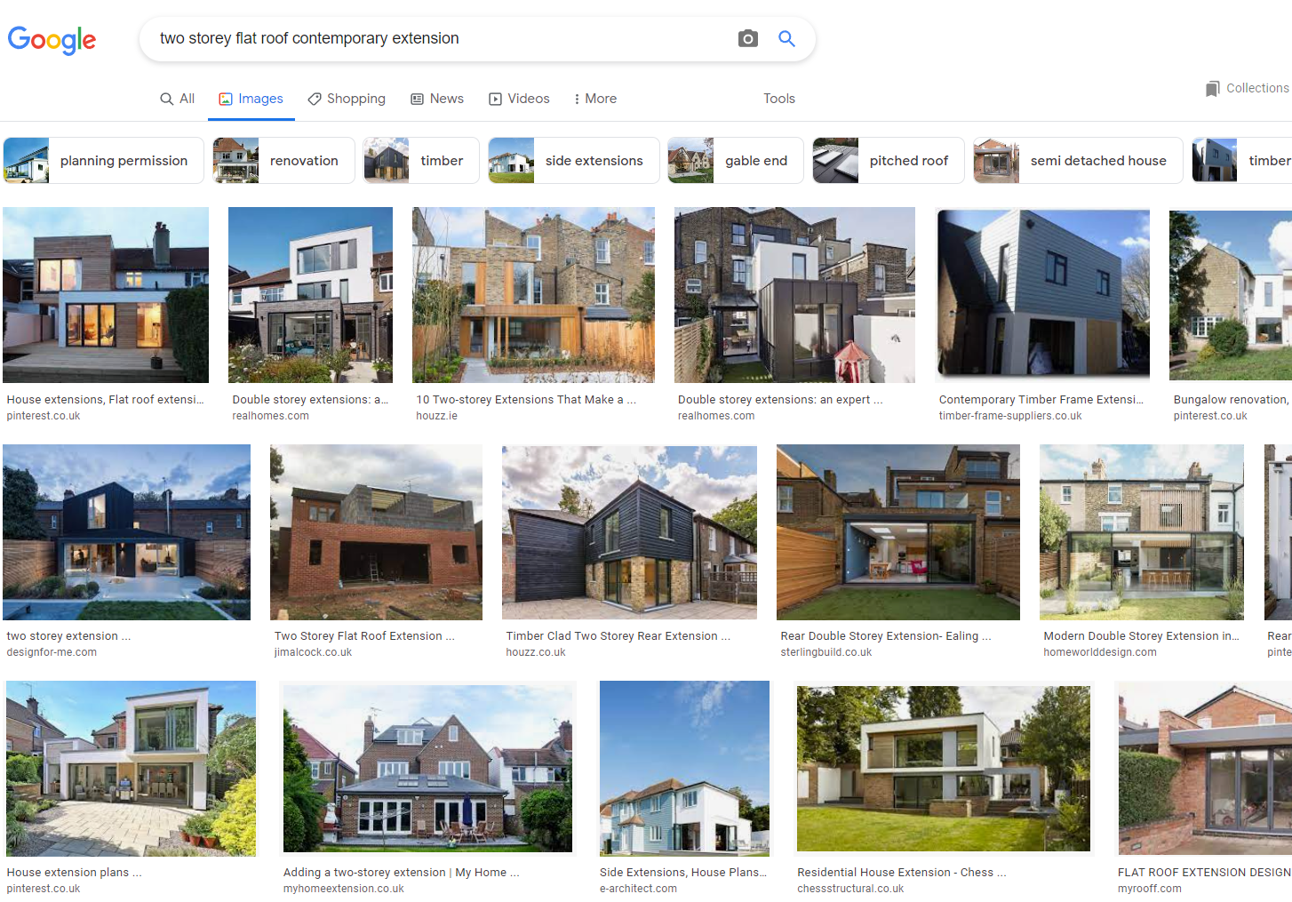Select the semi detached house chip
1292x902 pixels.
1078,161
